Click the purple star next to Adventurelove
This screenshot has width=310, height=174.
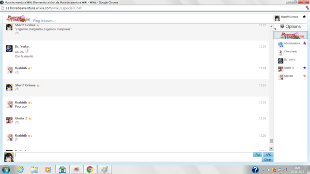coord(305,43)
